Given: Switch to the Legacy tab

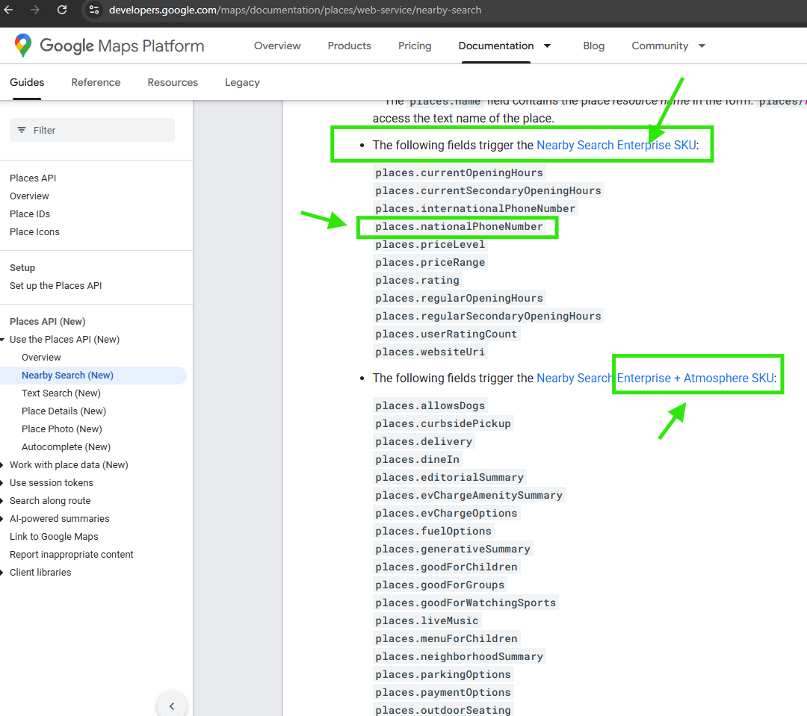Looking at the screenshot, I should 242,82.
